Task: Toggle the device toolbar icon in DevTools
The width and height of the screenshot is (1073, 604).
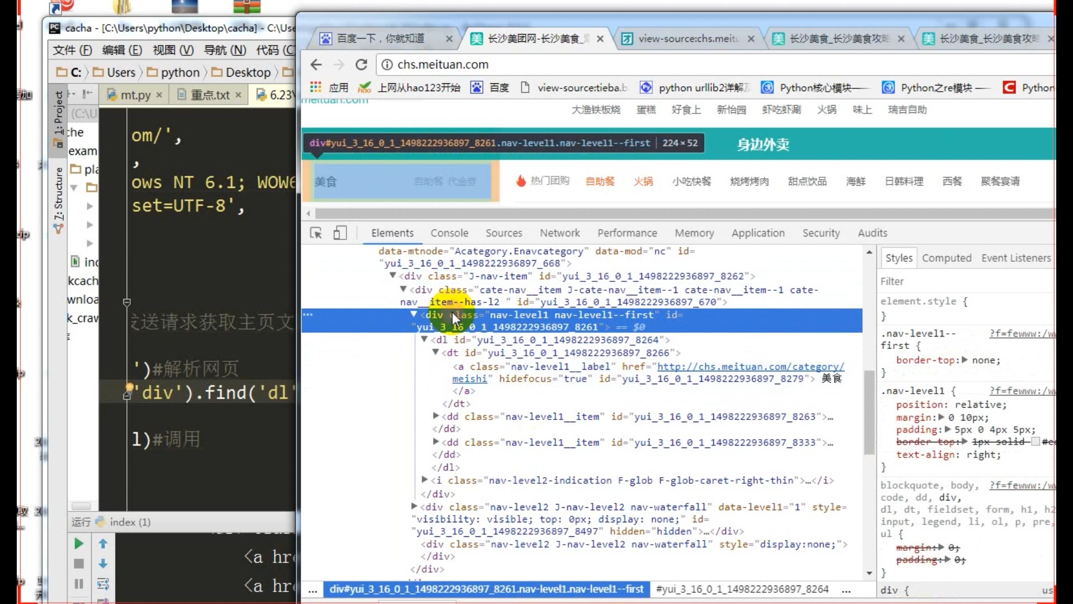Action: [x=340, y=233]
